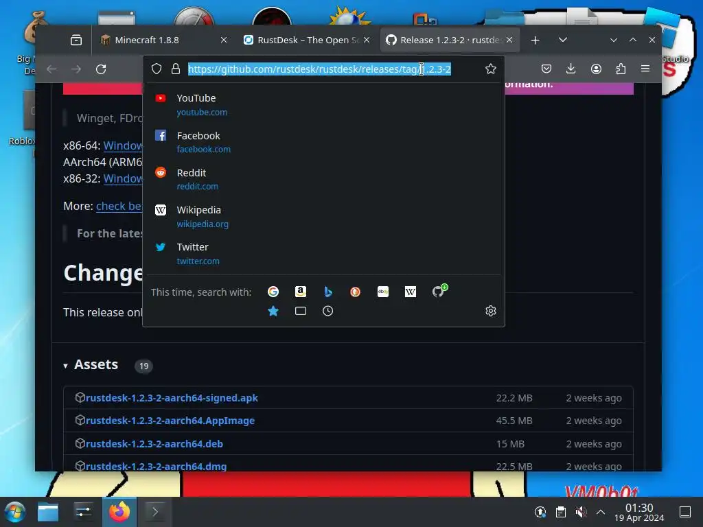Open updates notifier tray icon
The height and width of the screenshot is (527, 703).
(540, 512)
